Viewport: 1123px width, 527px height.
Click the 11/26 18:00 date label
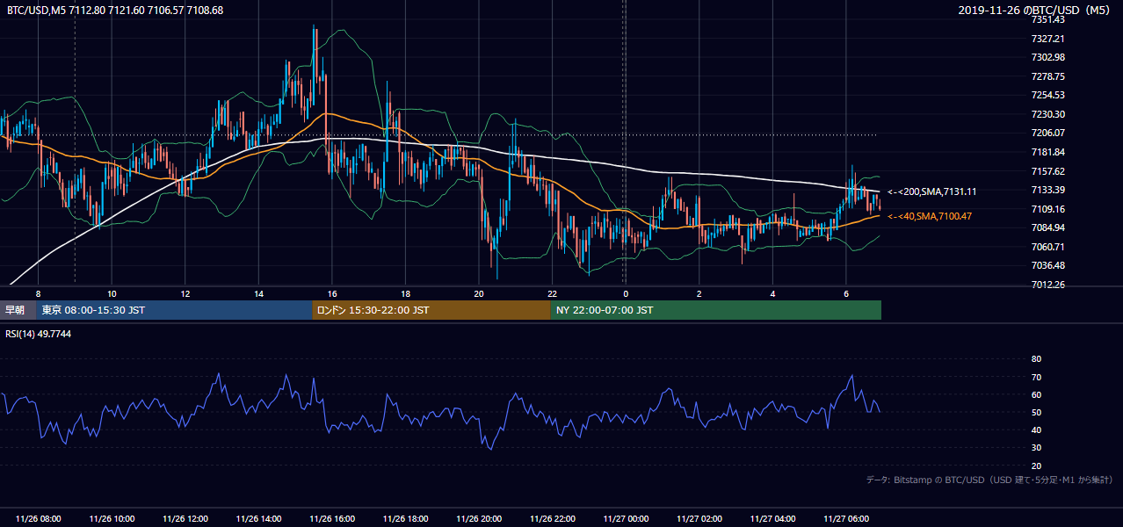pos(405,519)
